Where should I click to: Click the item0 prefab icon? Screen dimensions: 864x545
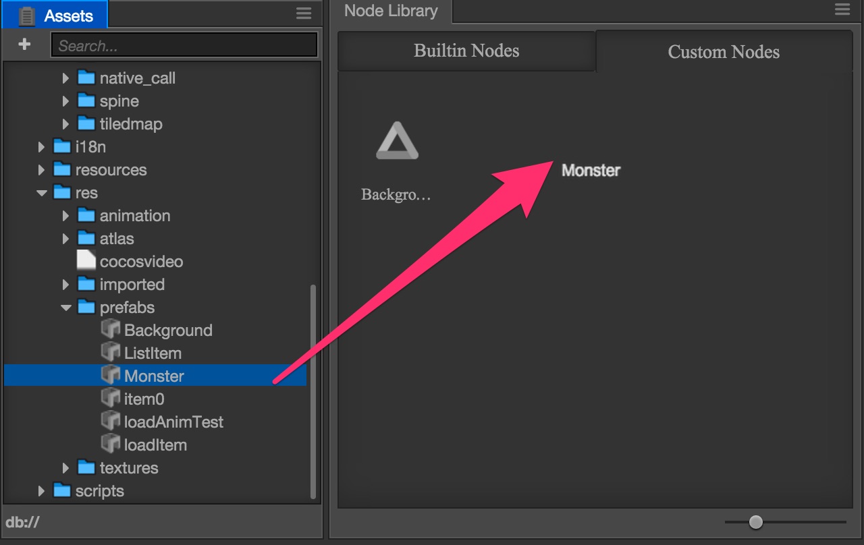click(x=111, y=399)
